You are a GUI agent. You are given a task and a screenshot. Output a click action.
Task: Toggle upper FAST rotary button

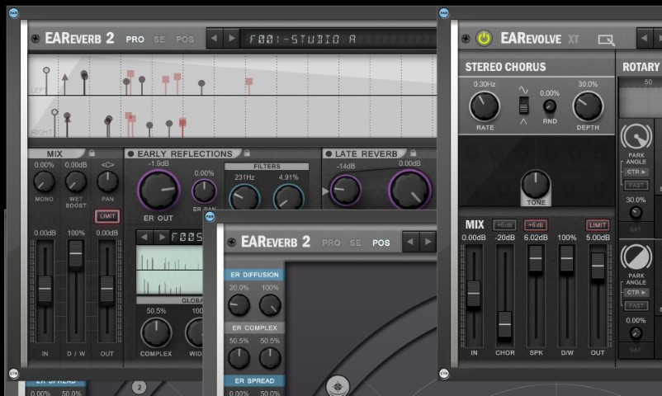(636, 186)
